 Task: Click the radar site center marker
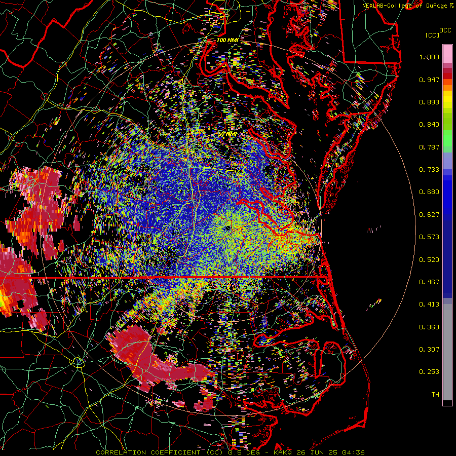(227, 229)
